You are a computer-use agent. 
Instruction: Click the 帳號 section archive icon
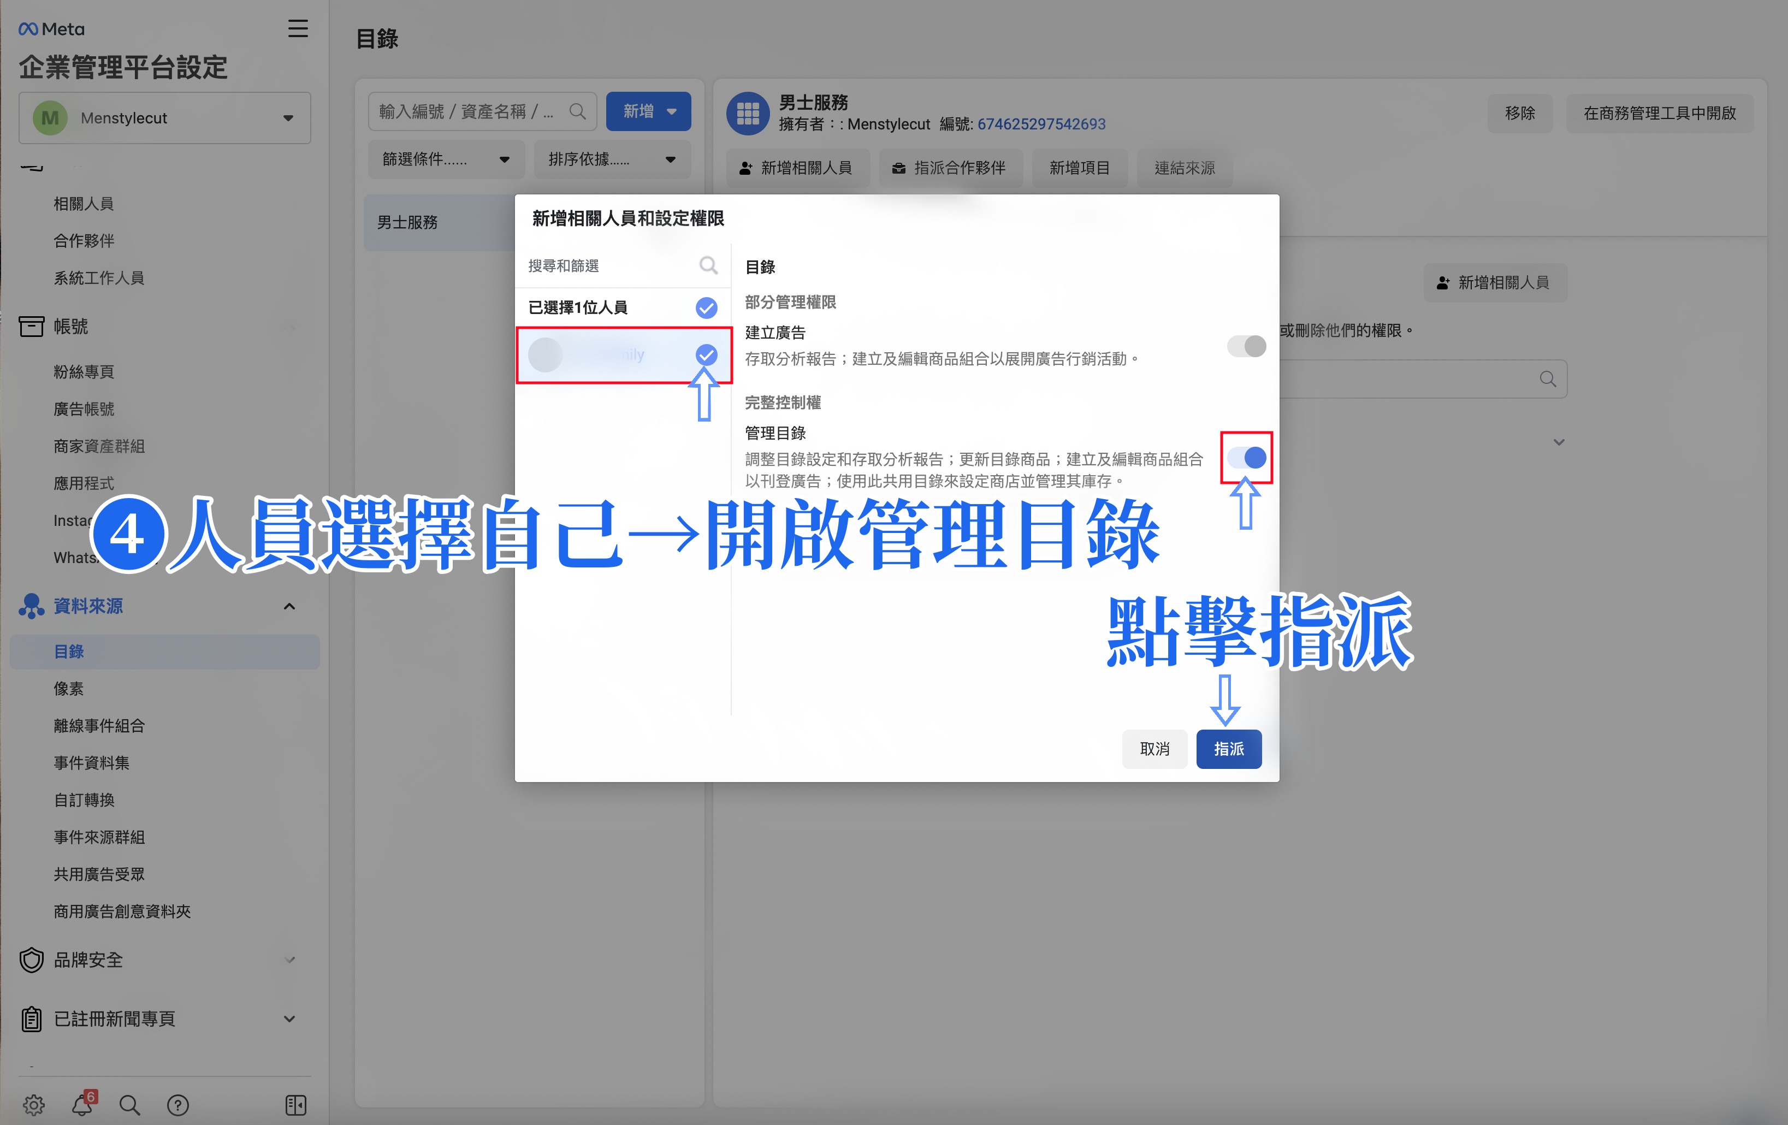click(x=31, y=326)
